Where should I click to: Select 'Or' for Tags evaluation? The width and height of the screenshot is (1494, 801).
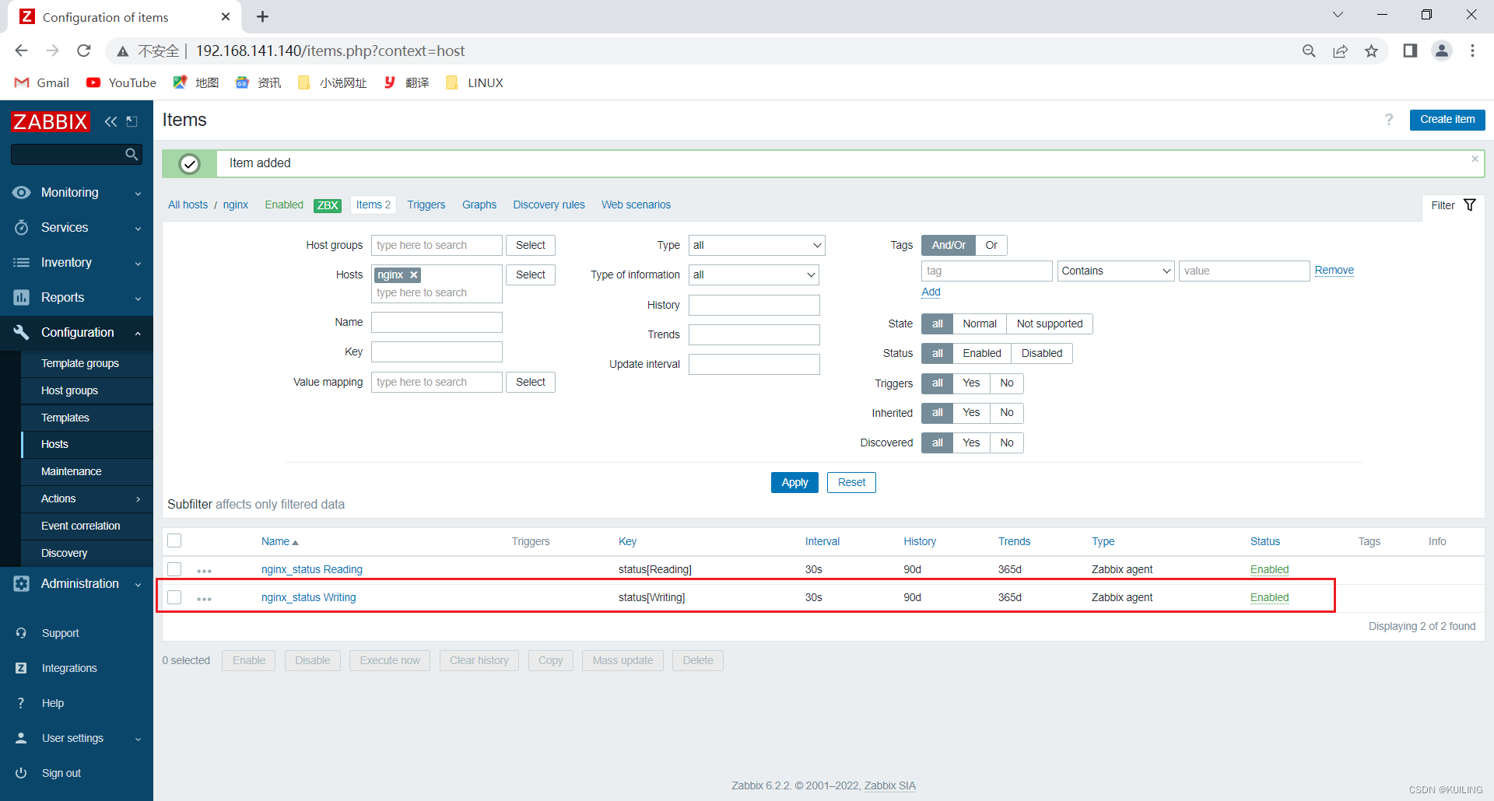[x=991, y=245]
